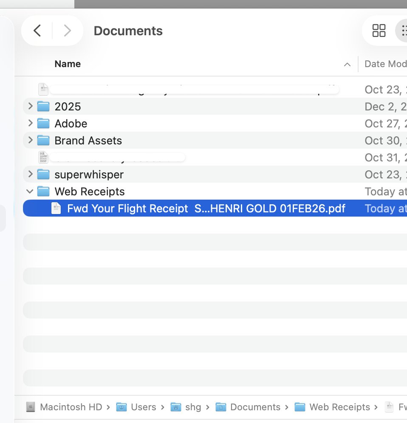Select the 2025 folder name
This screenshot has width=407, height=423.
68,107
